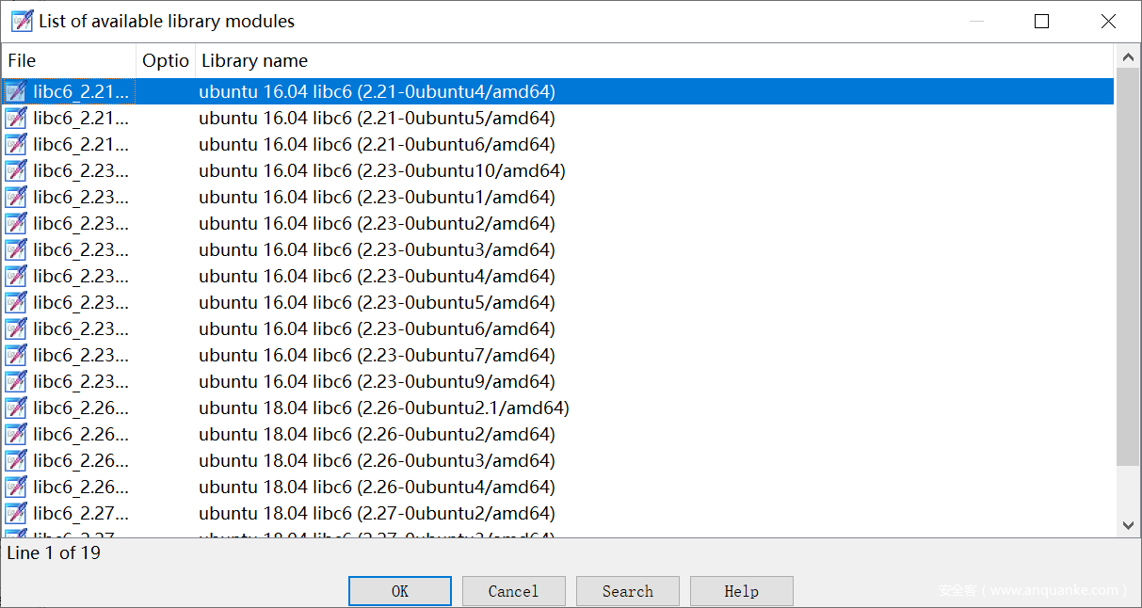
Task: Click the icon for 2.23-0ubuntu10 library entry
Action: [x=16, y=170]
